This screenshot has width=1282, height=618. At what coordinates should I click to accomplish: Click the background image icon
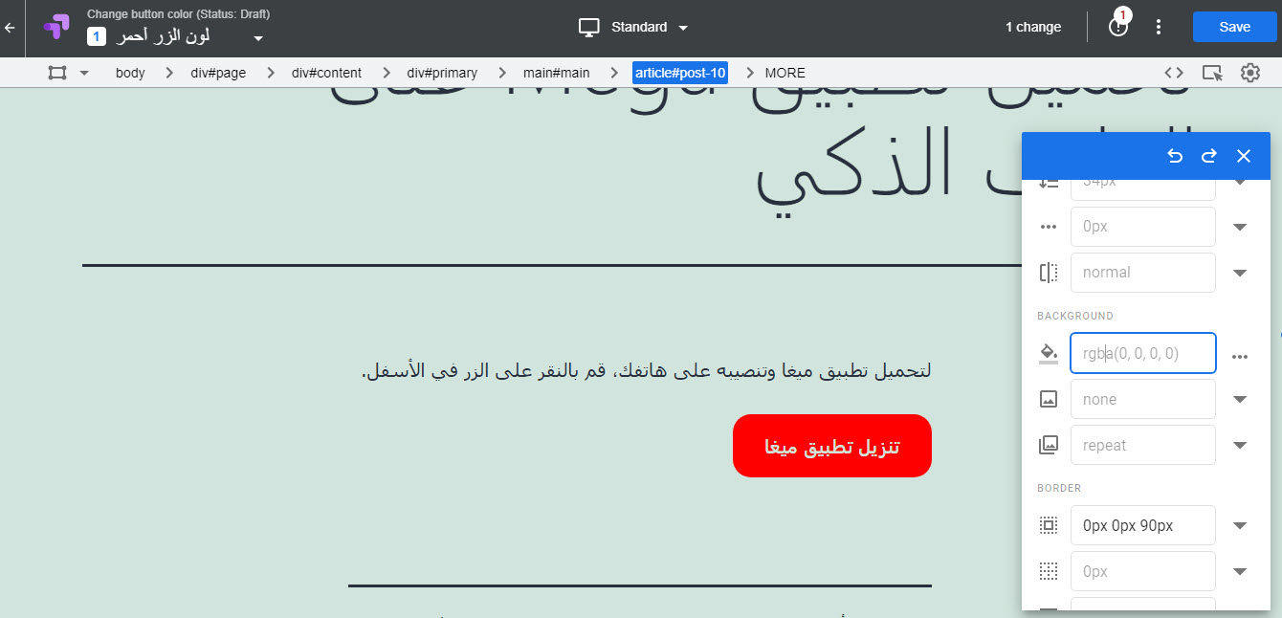(x=1049, y=399)
